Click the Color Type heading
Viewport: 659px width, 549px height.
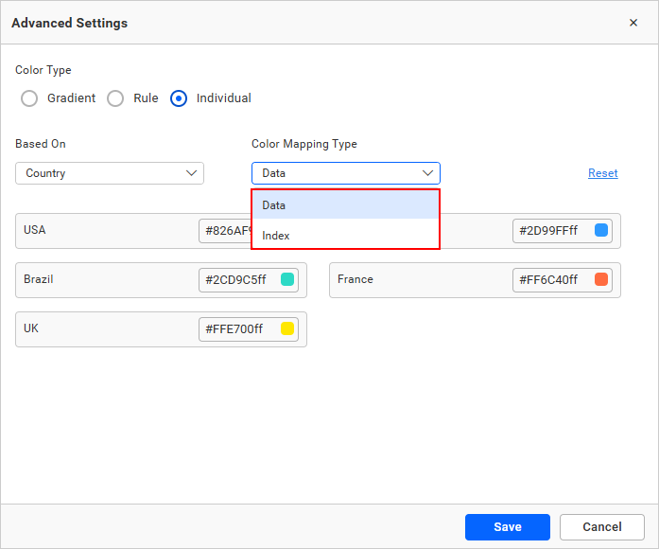coord(43,70)
